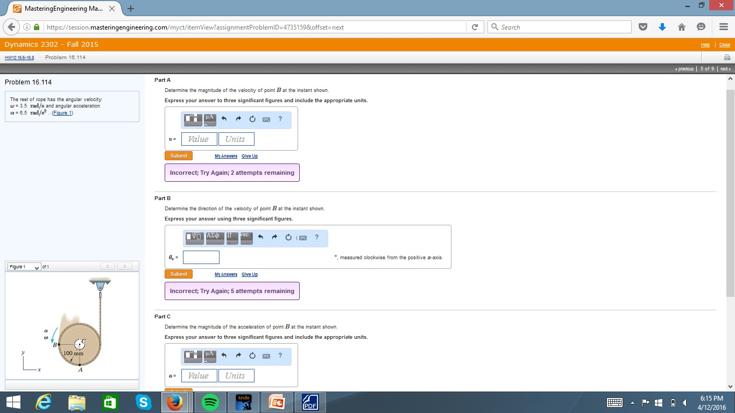Image resolution: width=735 pixels, height=413 pixels.
Task: Open the equation templates icon in Part C
Action: [192, 356]
